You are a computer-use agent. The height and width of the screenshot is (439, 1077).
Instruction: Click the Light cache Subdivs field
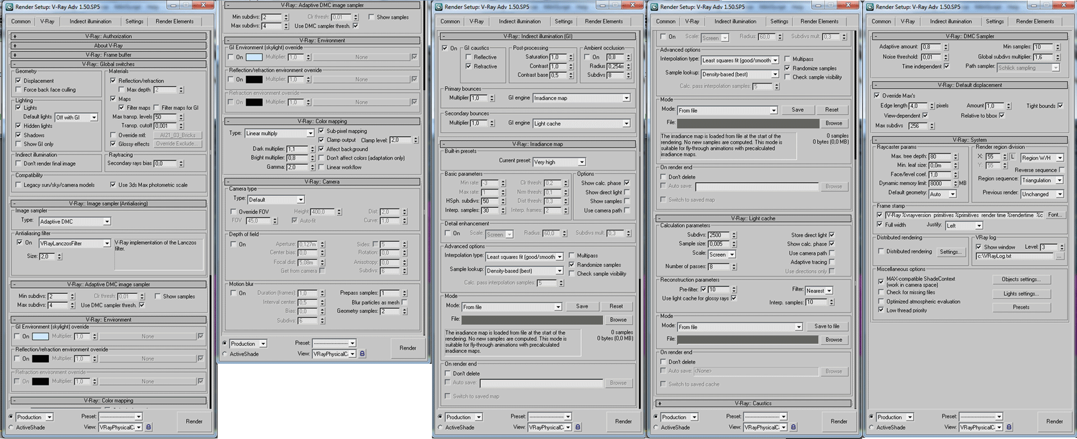click(x=719, y=235)
